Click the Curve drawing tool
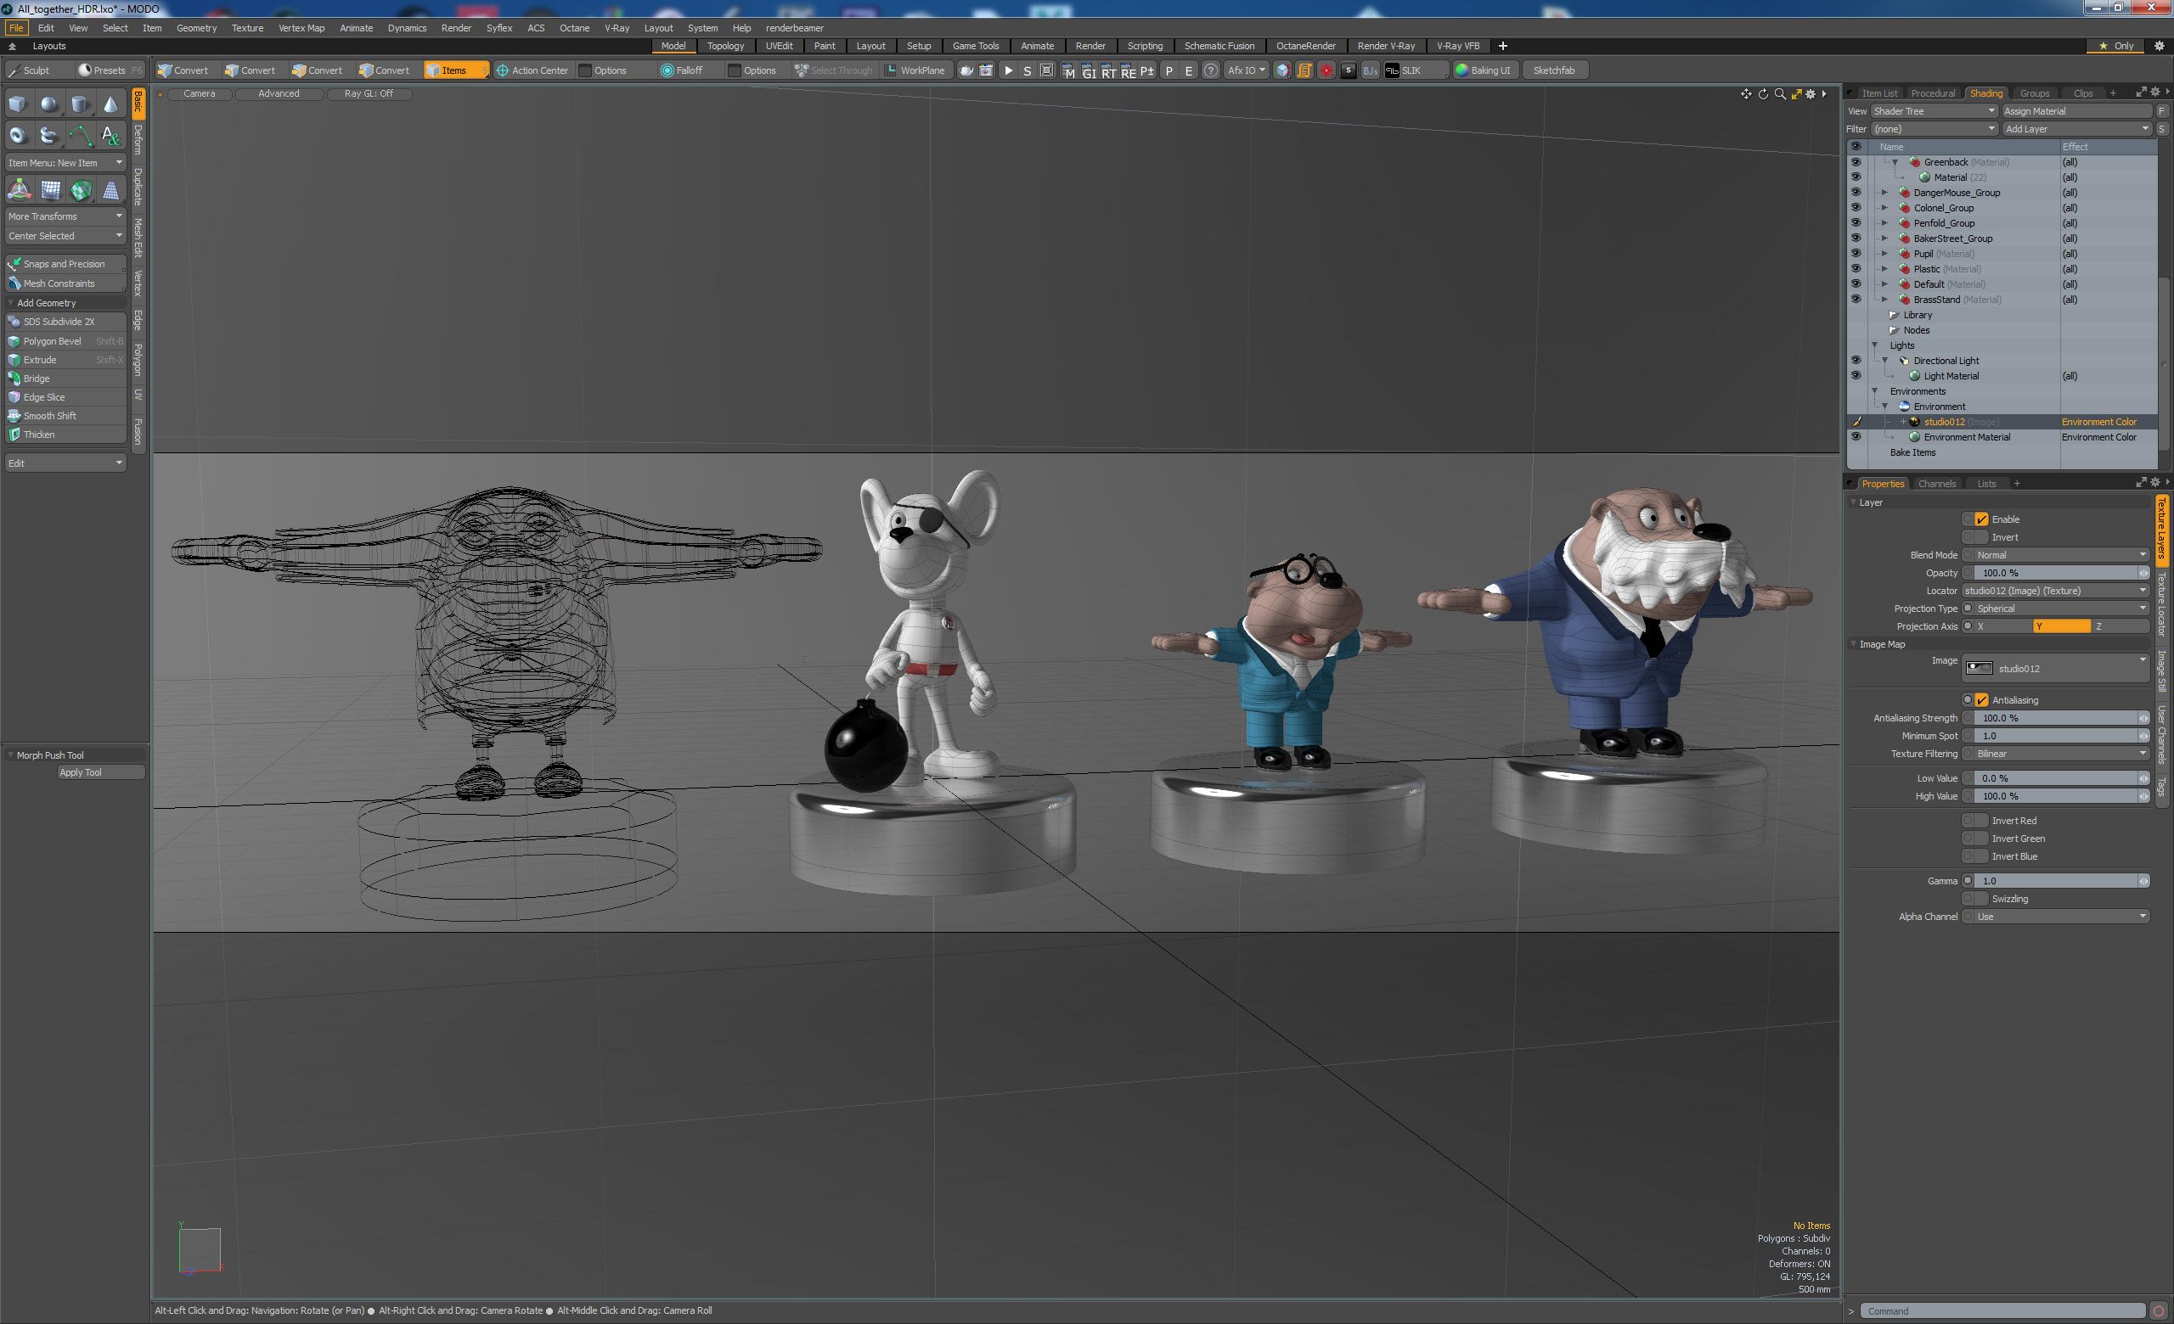The height and width of the screenshot is (1324, 2174). [x=80, y=136]
